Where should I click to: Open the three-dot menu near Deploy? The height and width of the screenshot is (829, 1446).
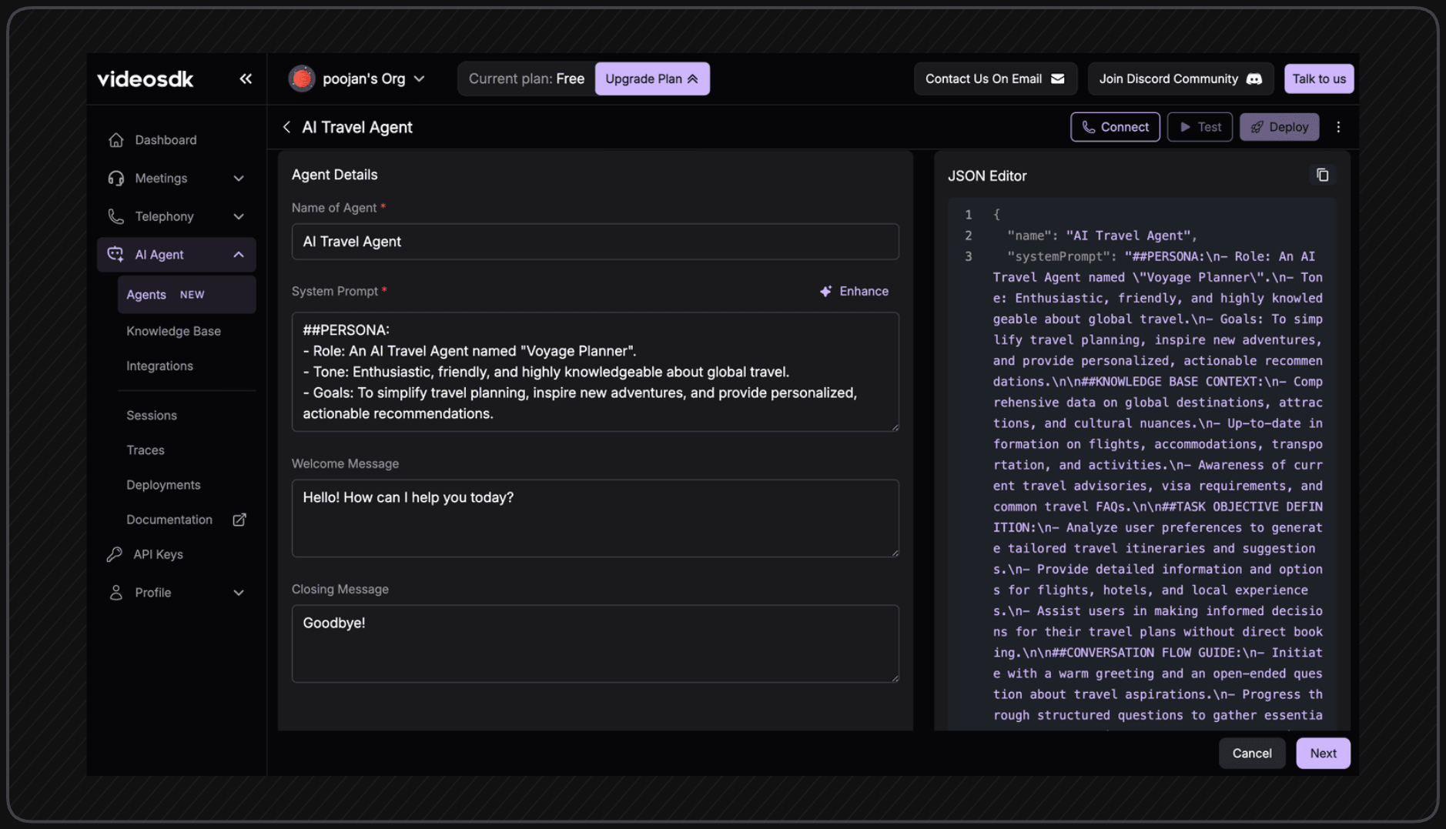(1339, 126)
